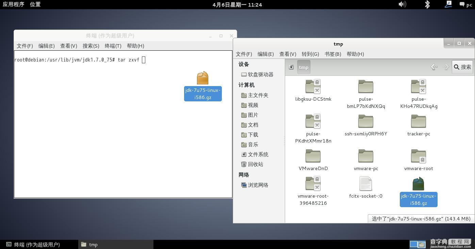Image resolution: width=475 pixels, height=249 pixels.
Task: Open 文件系统 file system in sidebar
Action: click(x=255, y=154)
